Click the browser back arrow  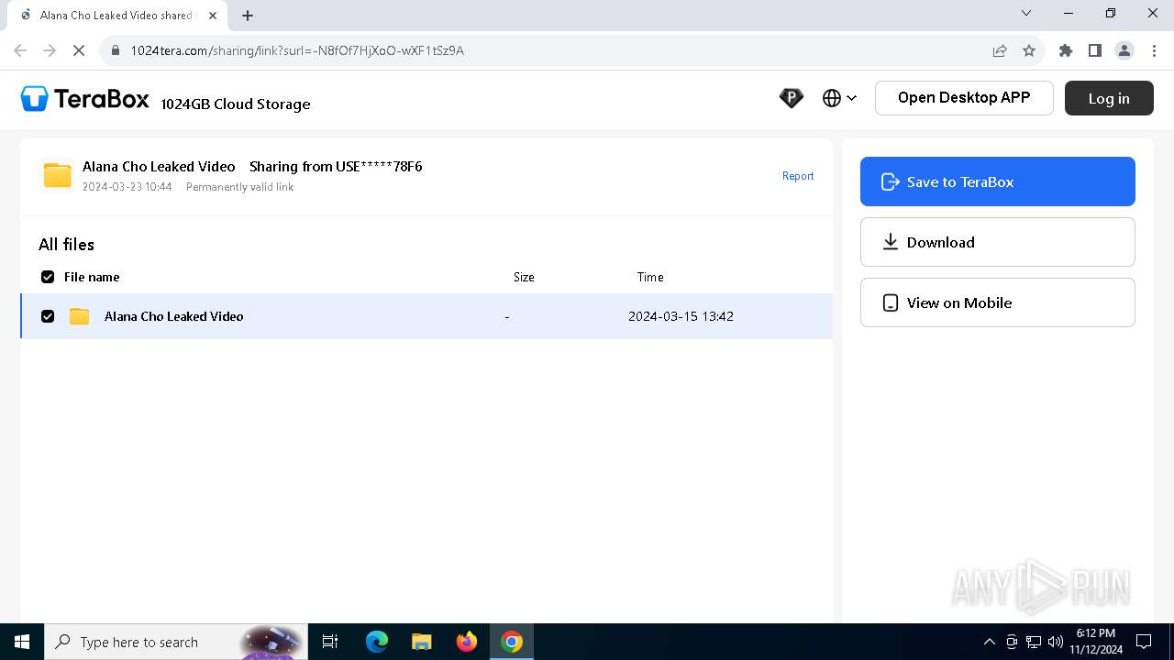point(20,50)
